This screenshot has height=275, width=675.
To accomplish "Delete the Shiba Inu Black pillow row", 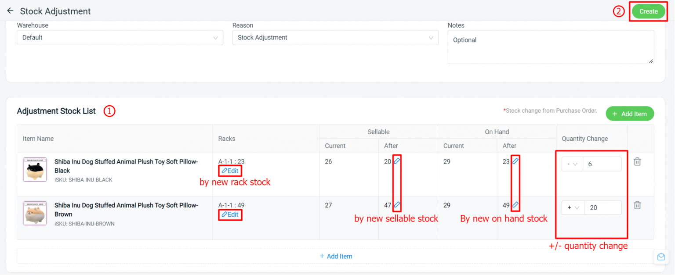I will click(x=637, y=161).
